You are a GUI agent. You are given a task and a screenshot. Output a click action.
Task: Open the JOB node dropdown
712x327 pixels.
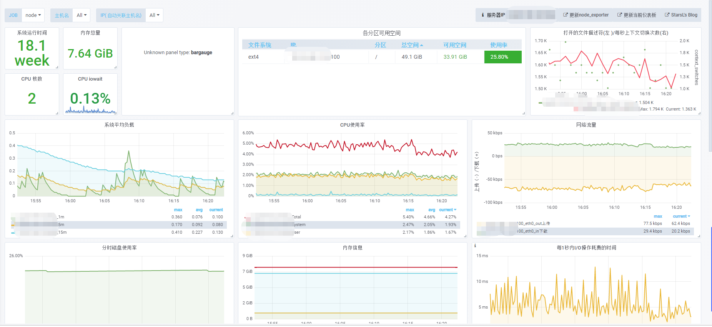click(33, 15)
